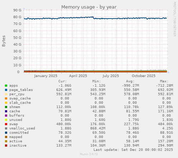Viewport: 178px width, 158px height.
Task: Click the 'Min:' column header
Action: click(97, 81)
